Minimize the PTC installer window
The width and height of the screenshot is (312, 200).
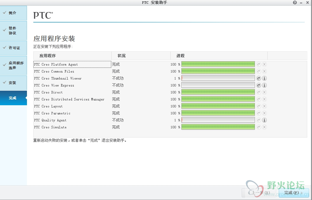301,3
